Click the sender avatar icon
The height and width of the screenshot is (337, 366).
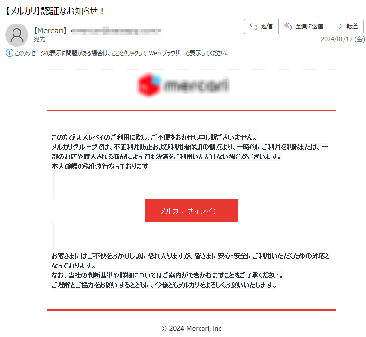[x=17, y=35]
